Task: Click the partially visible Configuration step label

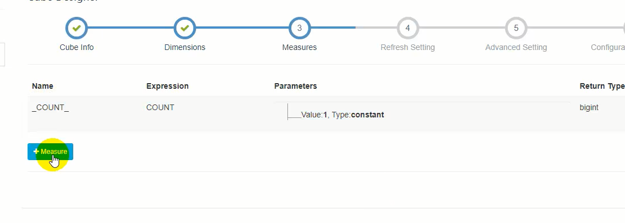Action: tap(608, 47)
